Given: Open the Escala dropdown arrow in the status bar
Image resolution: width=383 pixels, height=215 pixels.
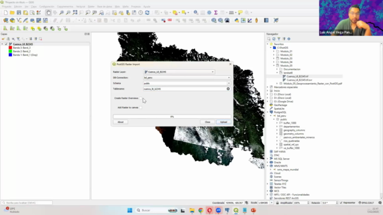Looking at the screenshot, I should 271,203.
